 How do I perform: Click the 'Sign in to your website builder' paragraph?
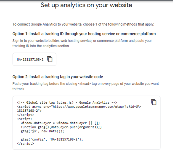(x=82, y=43)
